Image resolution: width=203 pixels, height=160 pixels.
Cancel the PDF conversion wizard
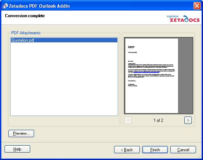click(183, 150)
